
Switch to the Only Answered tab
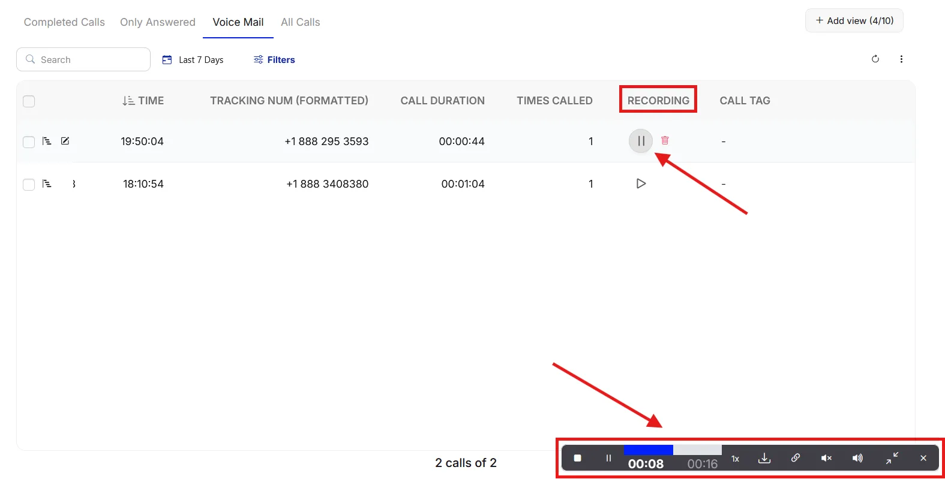click(158, 22)
